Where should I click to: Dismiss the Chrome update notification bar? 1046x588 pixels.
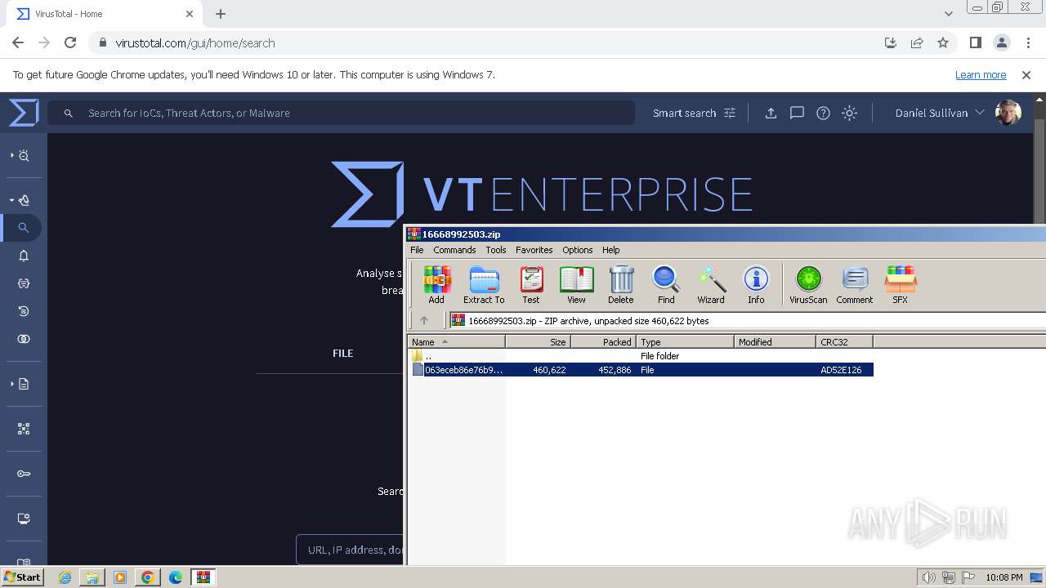pos(1026,74)
